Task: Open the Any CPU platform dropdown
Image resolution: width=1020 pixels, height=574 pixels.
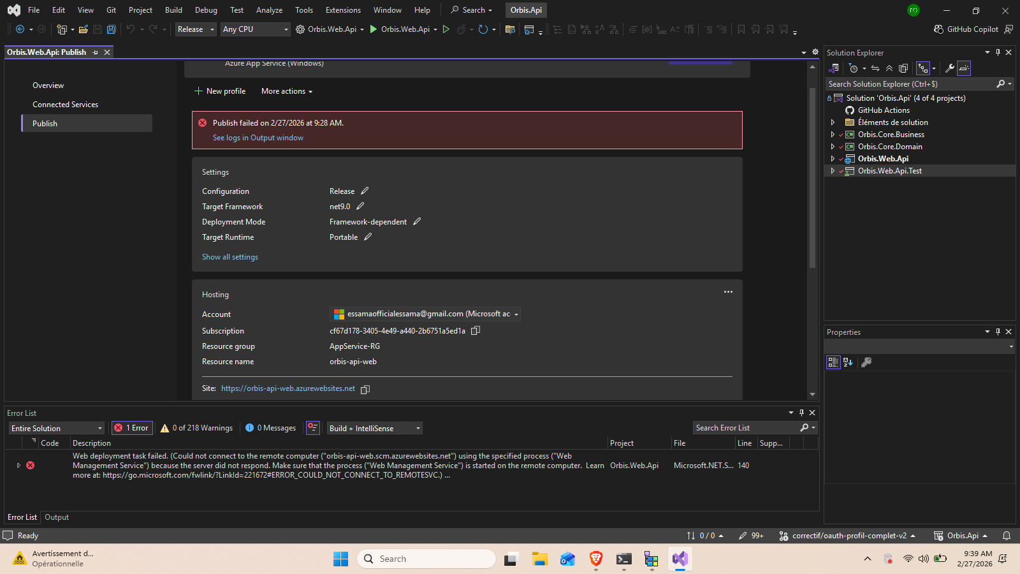Action: tap(256, 29)
